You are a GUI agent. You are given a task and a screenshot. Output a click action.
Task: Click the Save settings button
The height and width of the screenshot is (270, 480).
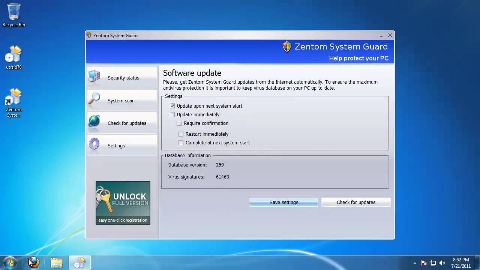pyautogui.click(x=284, y=202)
